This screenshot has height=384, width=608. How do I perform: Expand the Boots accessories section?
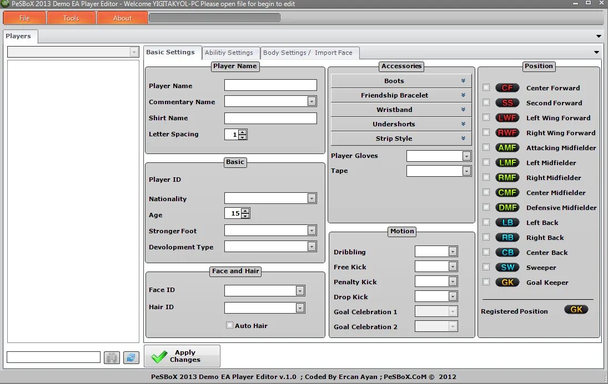[x=401, y=81]
